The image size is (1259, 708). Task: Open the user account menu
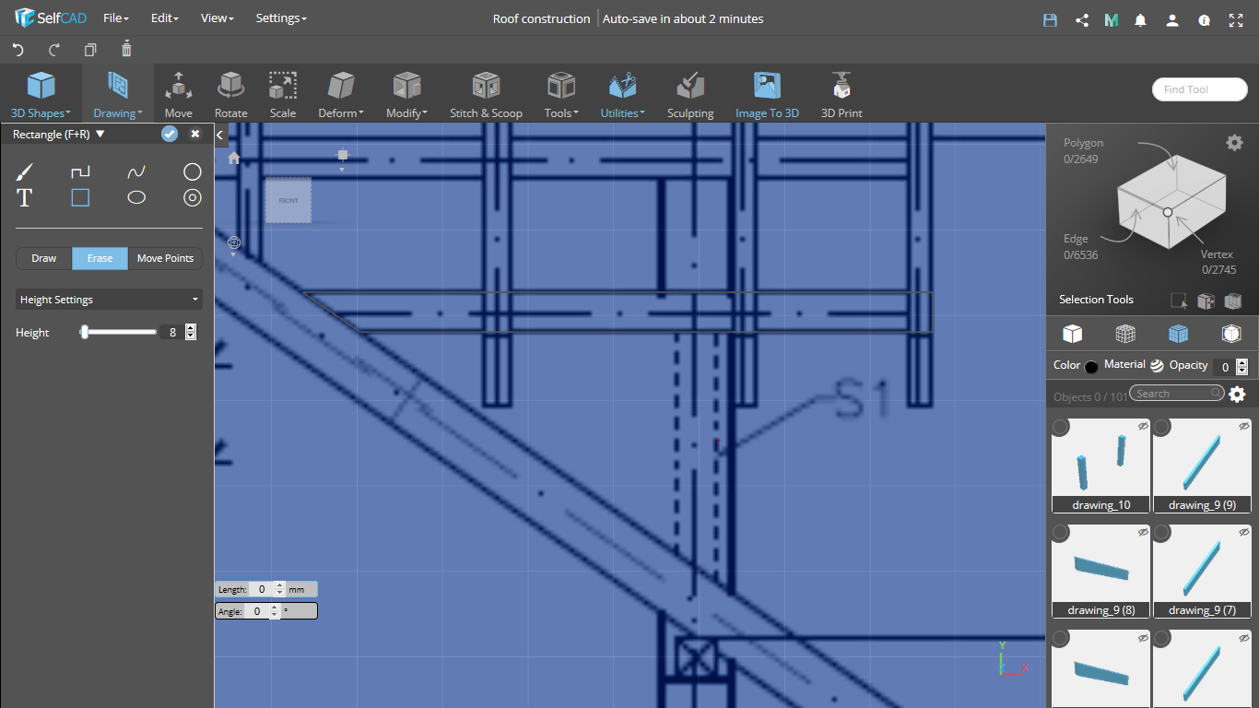[1172, 19]
